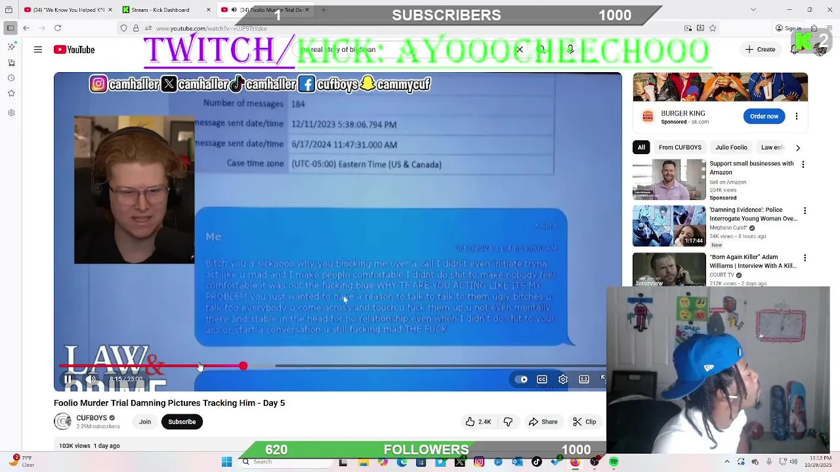840x472 pixels.
Task: Dislike the video with thumbs down
Action: (508, 422)
